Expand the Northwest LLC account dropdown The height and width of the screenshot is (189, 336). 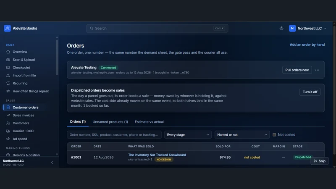(x=325, y=28)
